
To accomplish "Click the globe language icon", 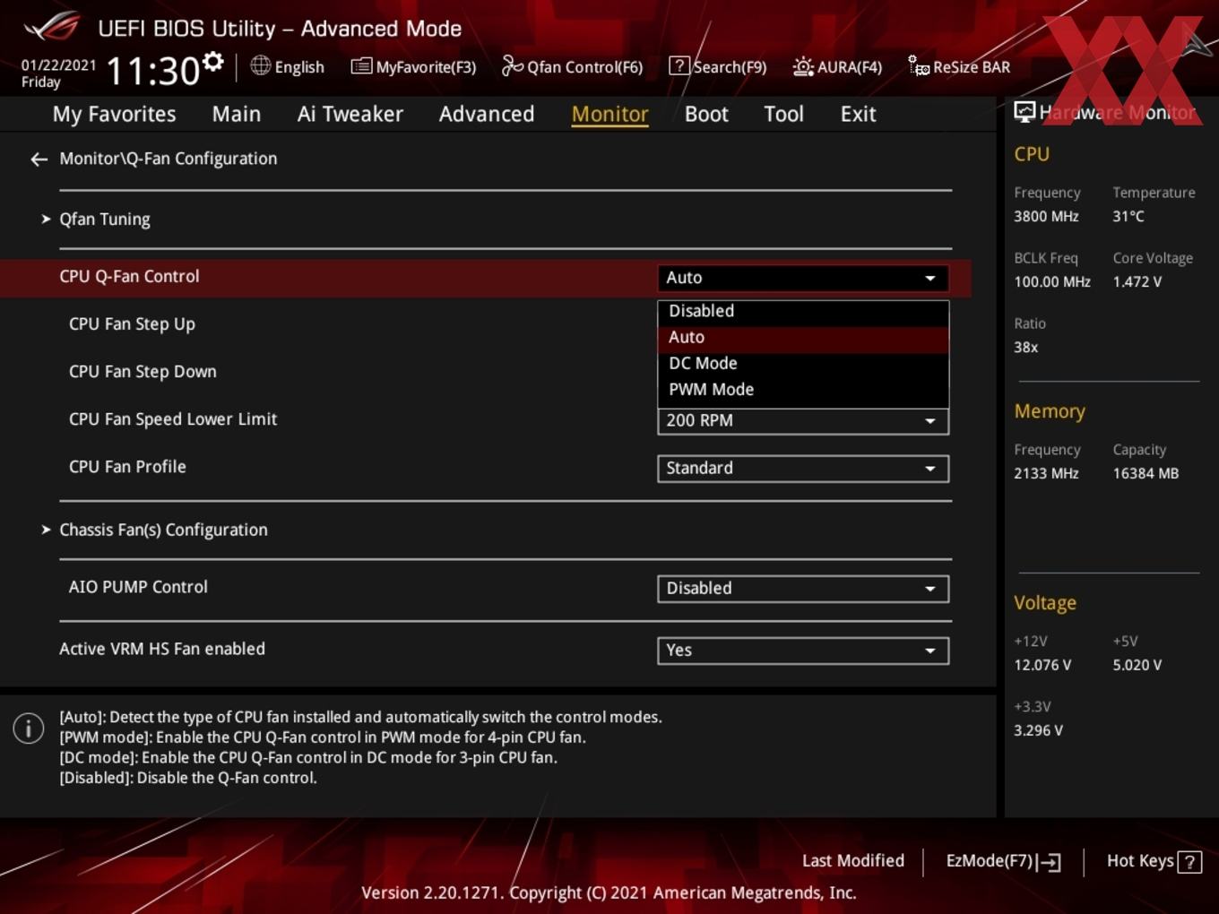I will coord(261,65).
